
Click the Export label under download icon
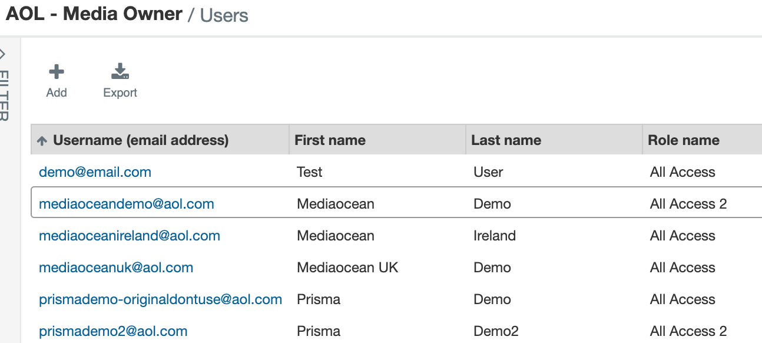pos(120,93)
